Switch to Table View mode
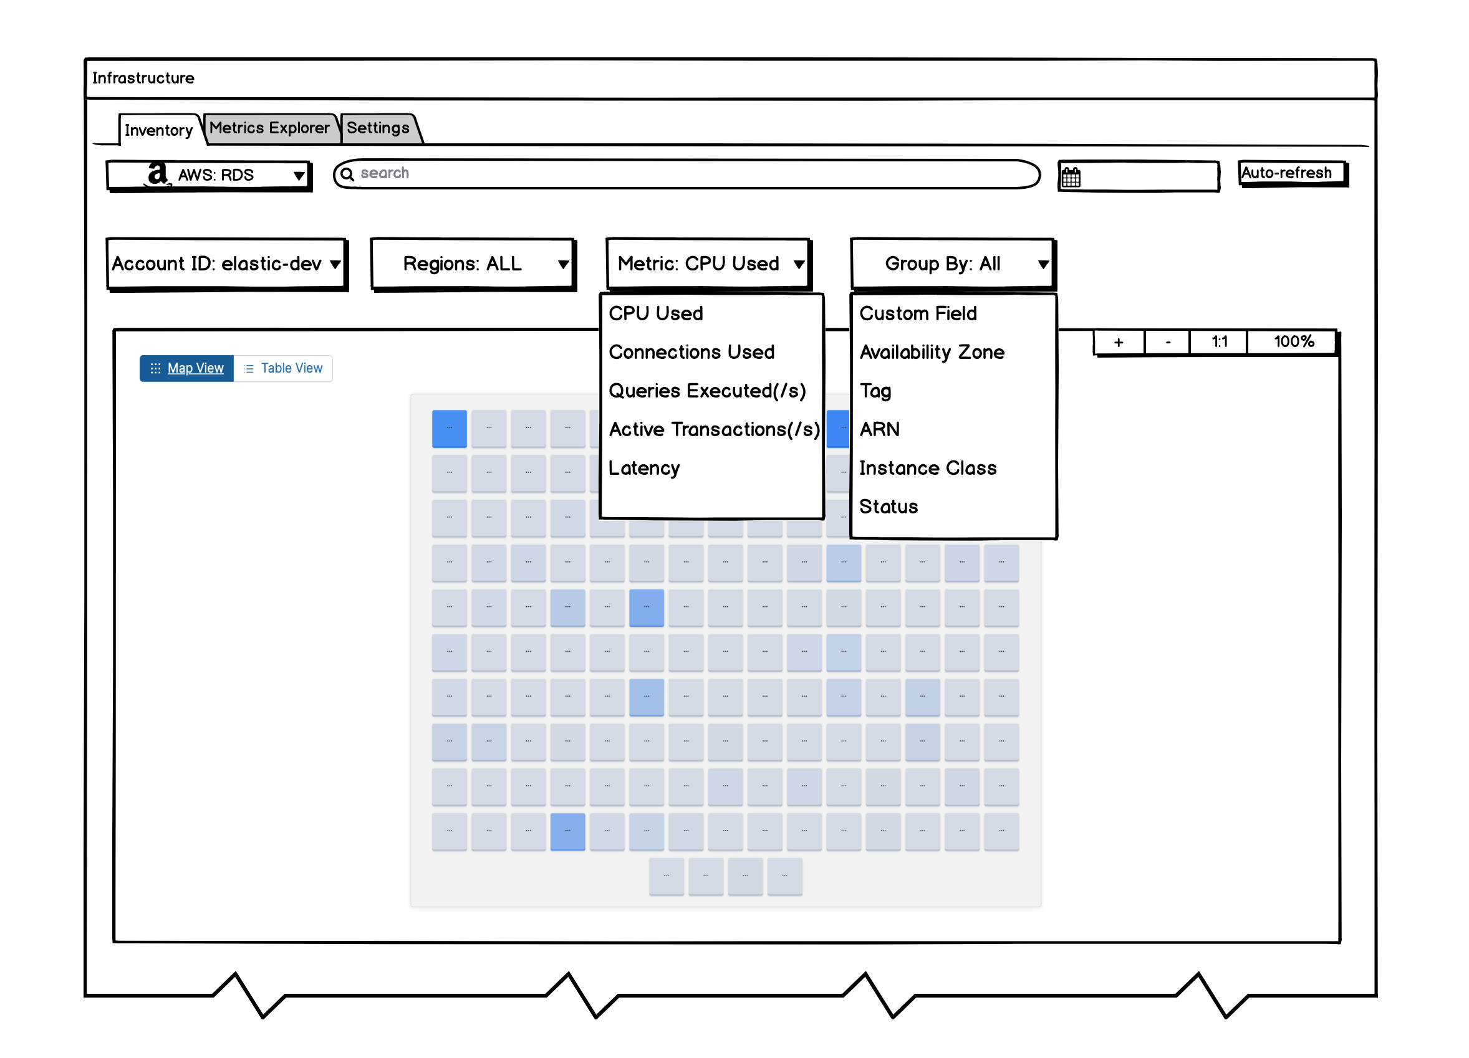The width and height of the screenshot is (1469, 1058). (291, 368)
